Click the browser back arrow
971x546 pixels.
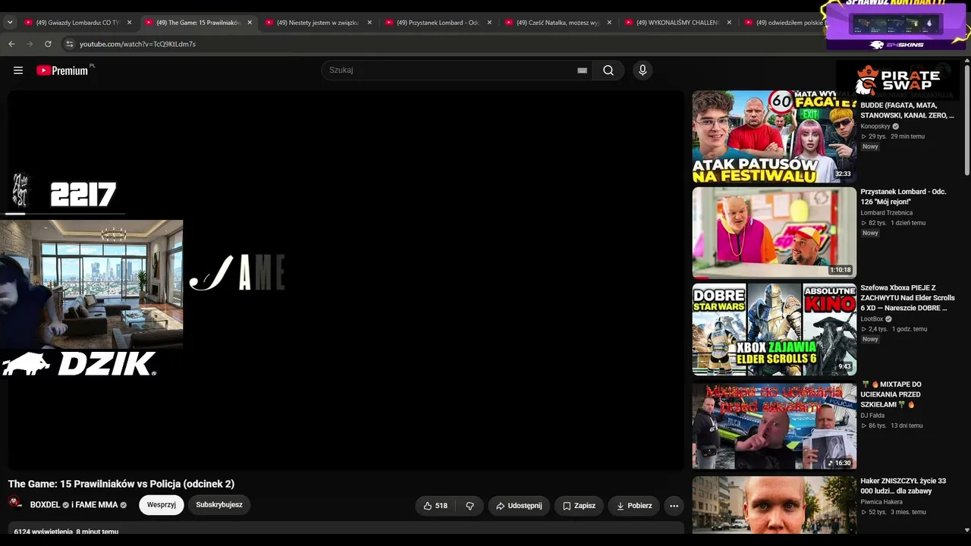click(x=11, y=44)
